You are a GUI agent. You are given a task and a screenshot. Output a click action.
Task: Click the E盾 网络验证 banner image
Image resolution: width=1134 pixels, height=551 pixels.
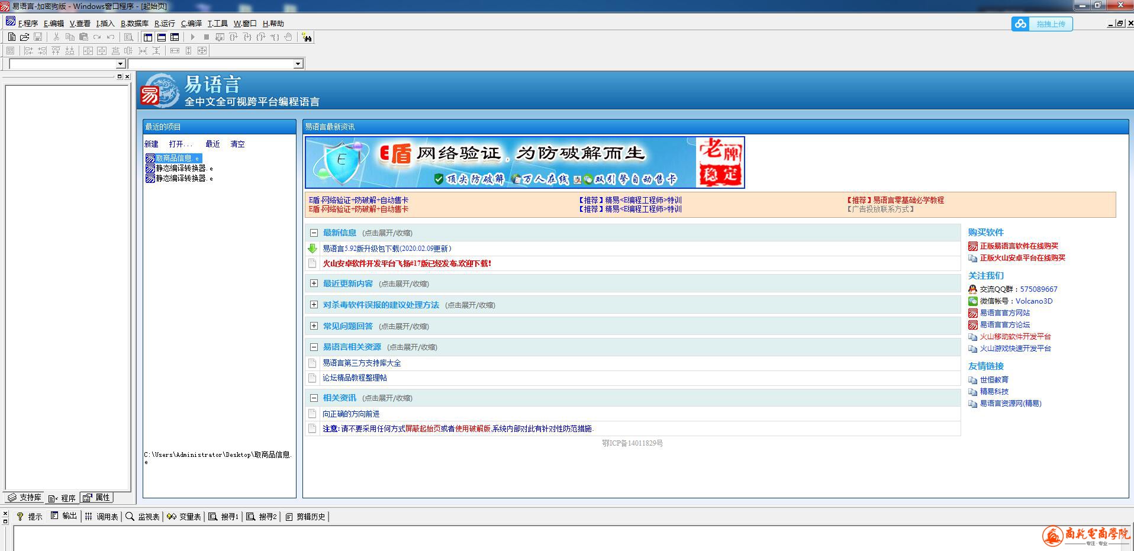point(524,163)
